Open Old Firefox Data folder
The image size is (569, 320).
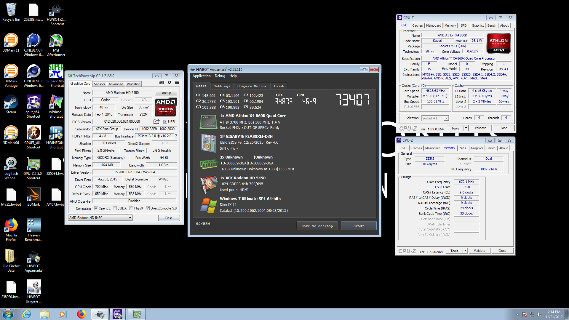11,261
